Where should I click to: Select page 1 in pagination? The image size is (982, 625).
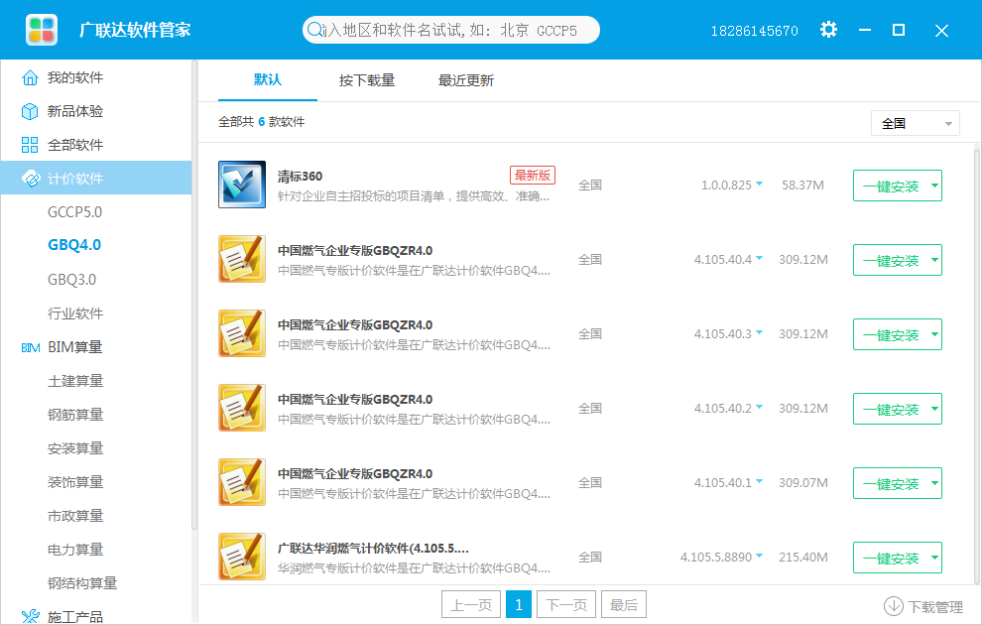point(519,604)
